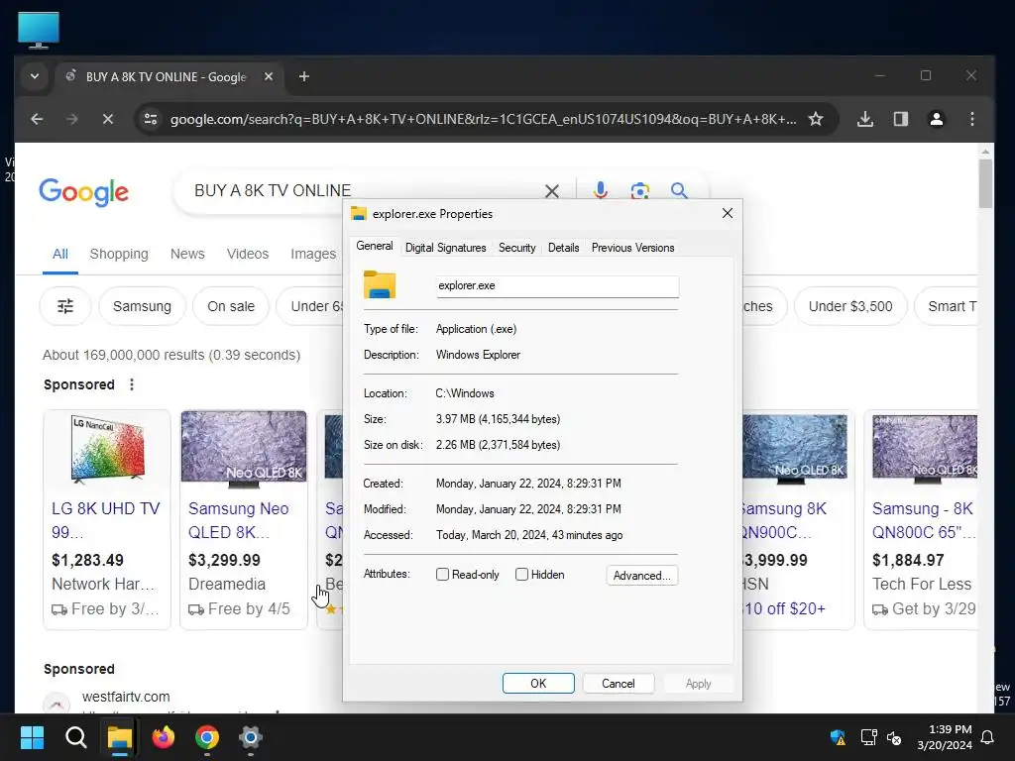1015x761 pixels.
Task: Check the Hidden attribute
Action: pos(521,575)
